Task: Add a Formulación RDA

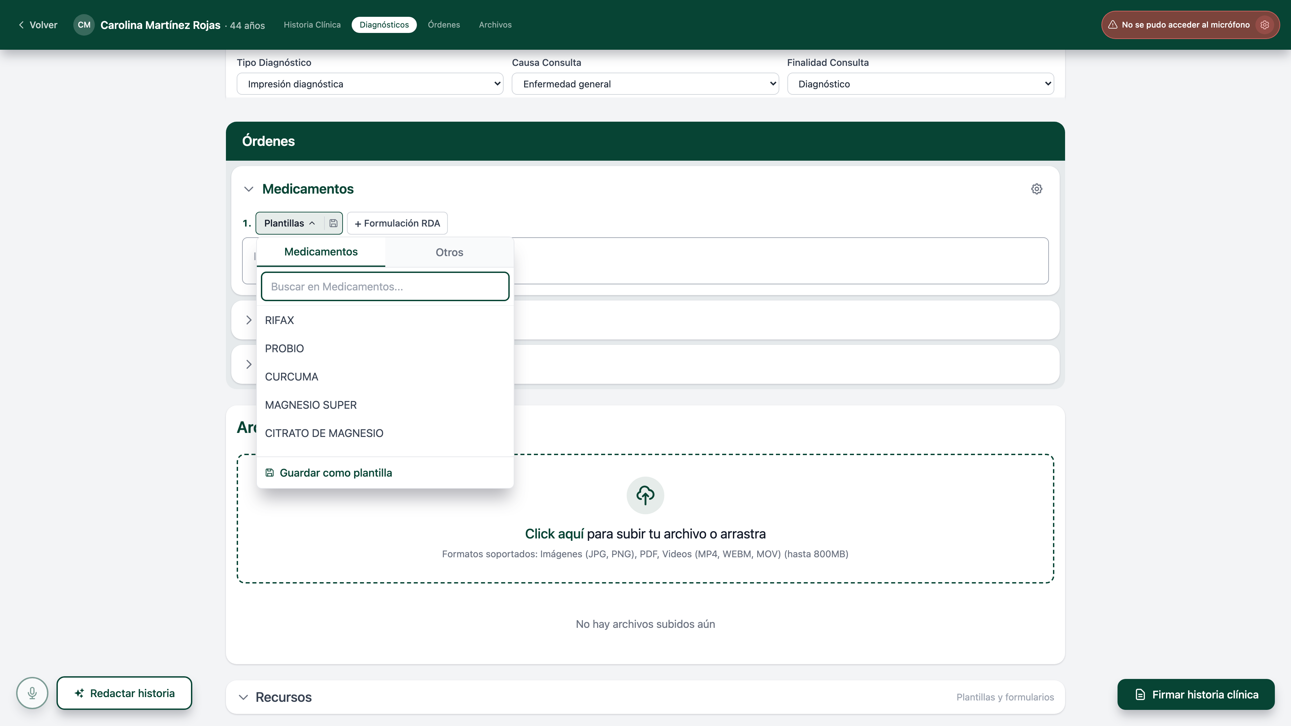Action: click(x=397, y=223)
